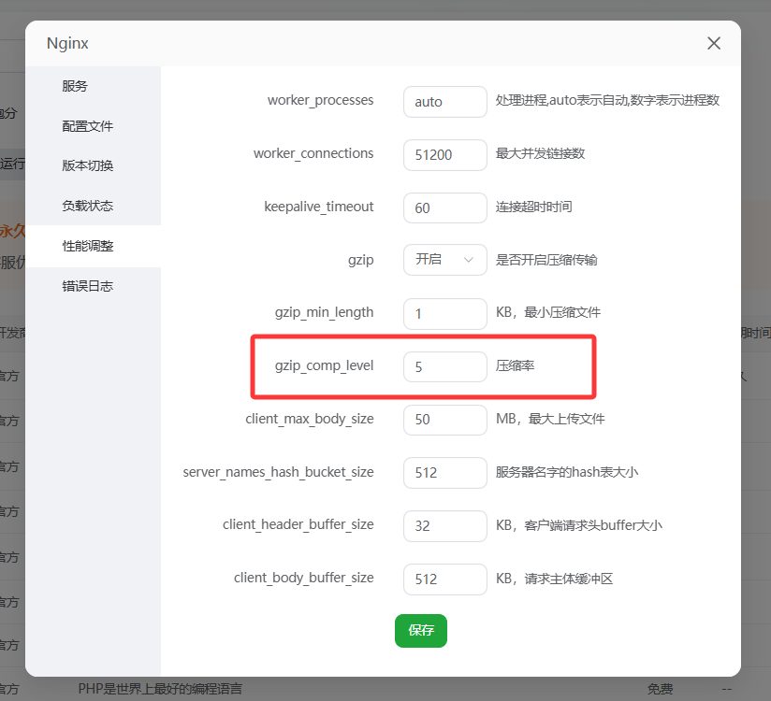Image resolution: width=771 pixels, height=701 pixels.
Task: Click the green 保存 button
Action: [421, 631]
